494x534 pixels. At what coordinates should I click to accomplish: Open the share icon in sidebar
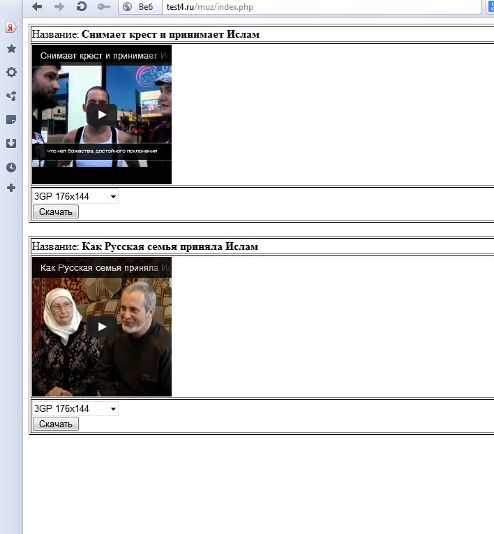click(11, 96)
